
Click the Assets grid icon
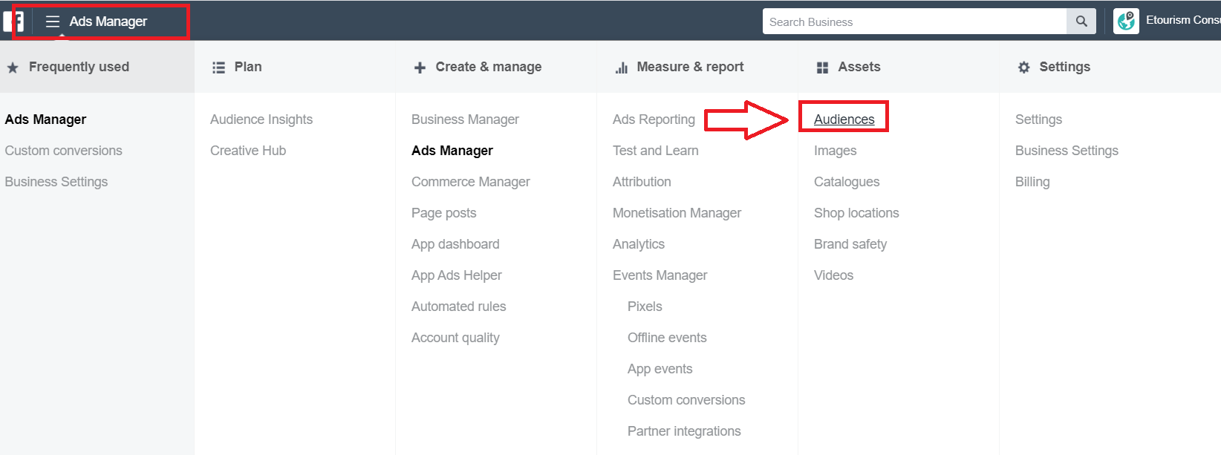[822, 68]
